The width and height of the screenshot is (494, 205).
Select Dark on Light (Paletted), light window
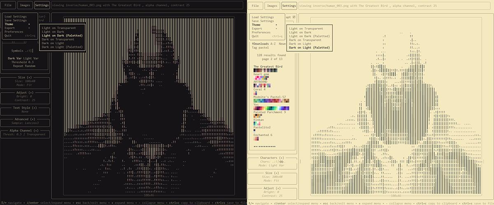pos(310,48)
